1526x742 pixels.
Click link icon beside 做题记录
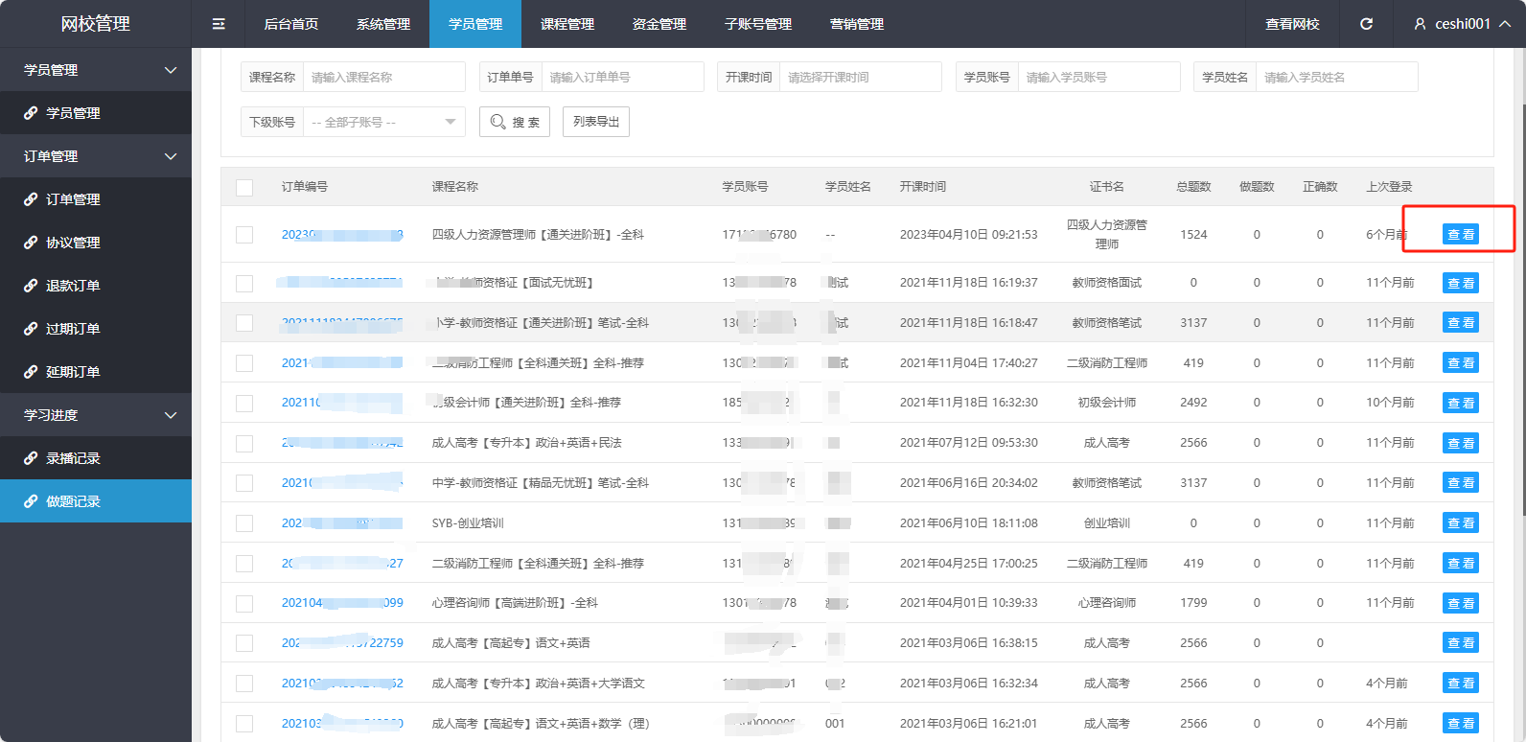pos(31,501)
